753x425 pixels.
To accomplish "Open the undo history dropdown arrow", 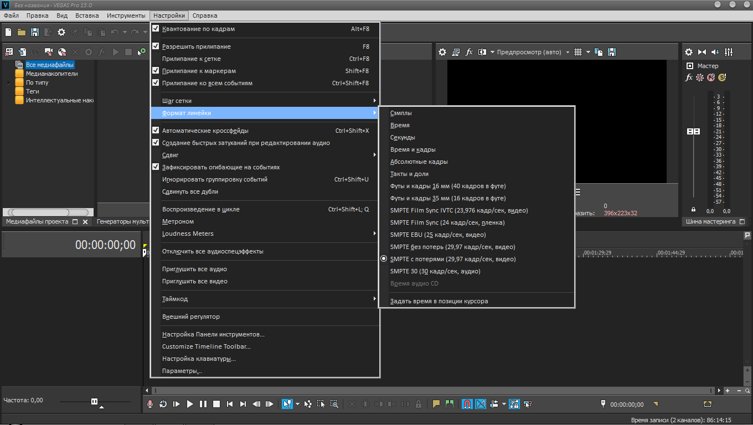I will point(125,33).
